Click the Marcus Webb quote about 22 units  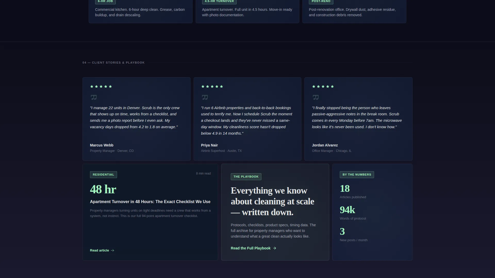pos(135,117)
